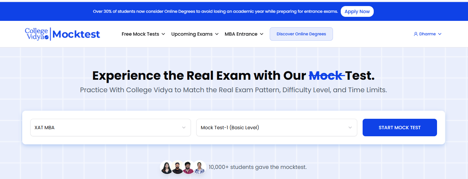The height and width of the screenshot is (179, 468).
Task: Click the third student avatar photo
Action: point(189,167)
